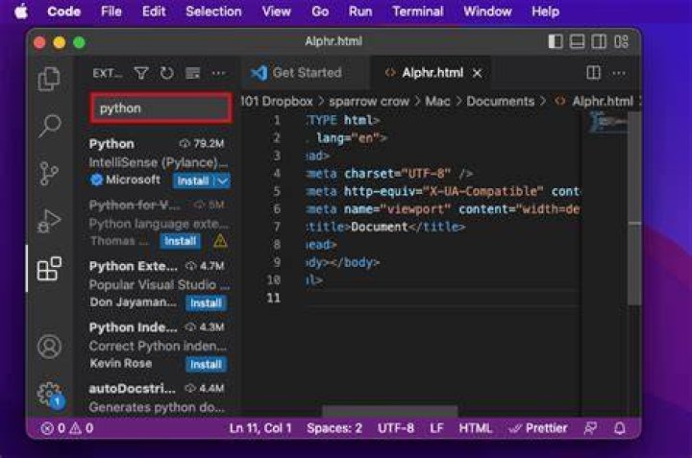Open Run and Debug view
Viewport: 692px width, 458px height.
click(49, 221)
